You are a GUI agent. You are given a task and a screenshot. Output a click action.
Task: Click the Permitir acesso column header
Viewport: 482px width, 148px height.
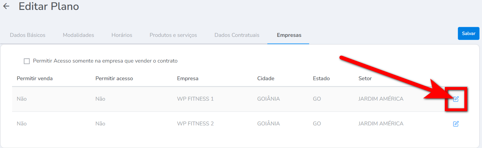[x=114, y=78]
